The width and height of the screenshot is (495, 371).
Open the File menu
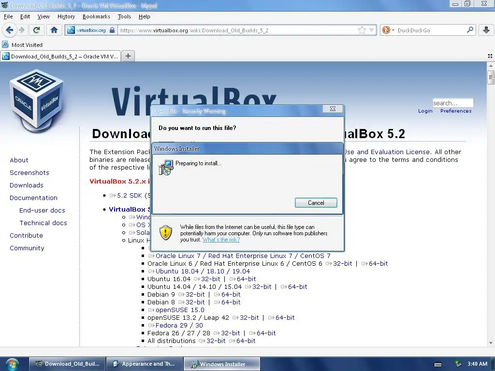click(x=8, y=16)
